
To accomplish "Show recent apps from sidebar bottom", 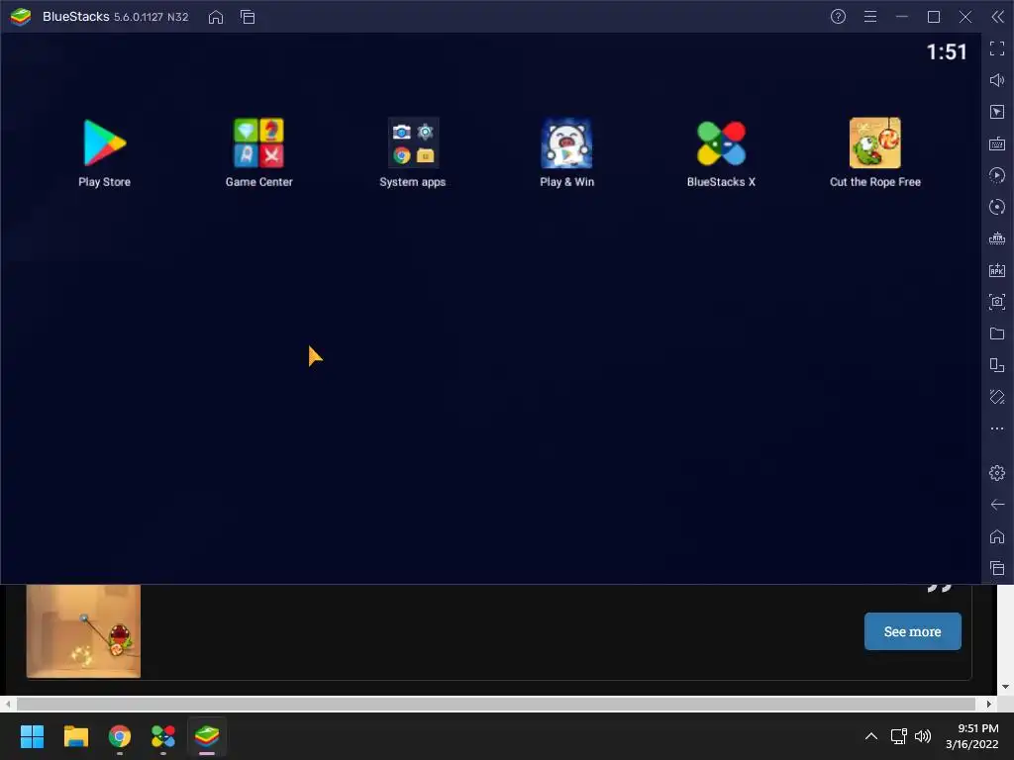I will tap(997, 568).
